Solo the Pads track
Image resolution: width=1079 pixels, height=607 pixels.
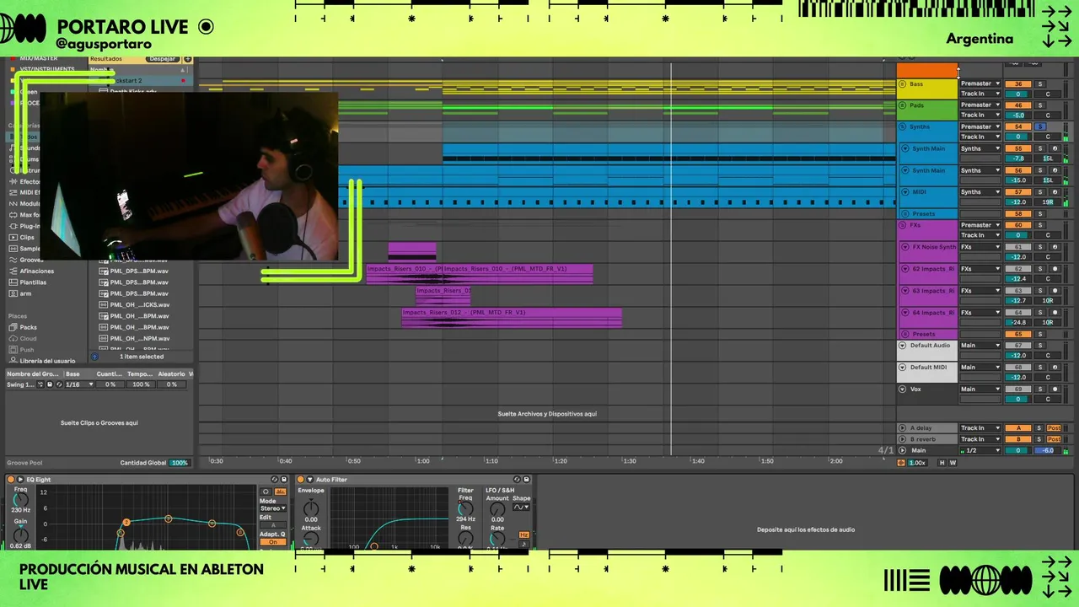point(1040,105)
